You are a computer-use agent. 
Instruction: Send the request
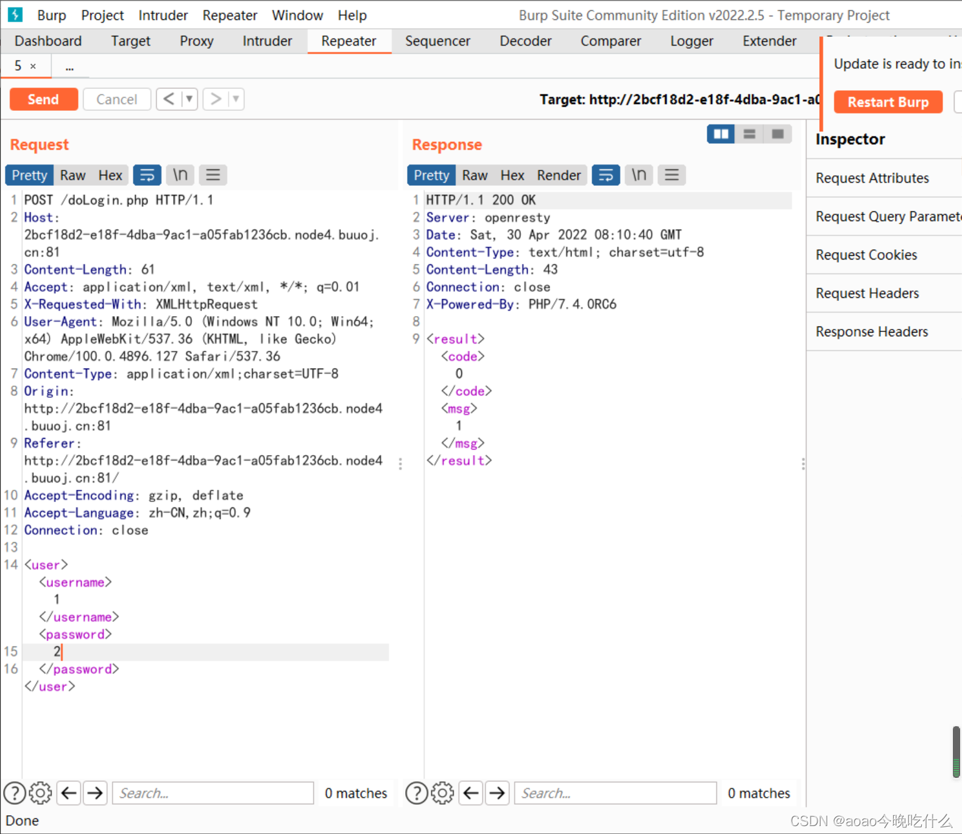pyautogui.click(x=43, y=99)
